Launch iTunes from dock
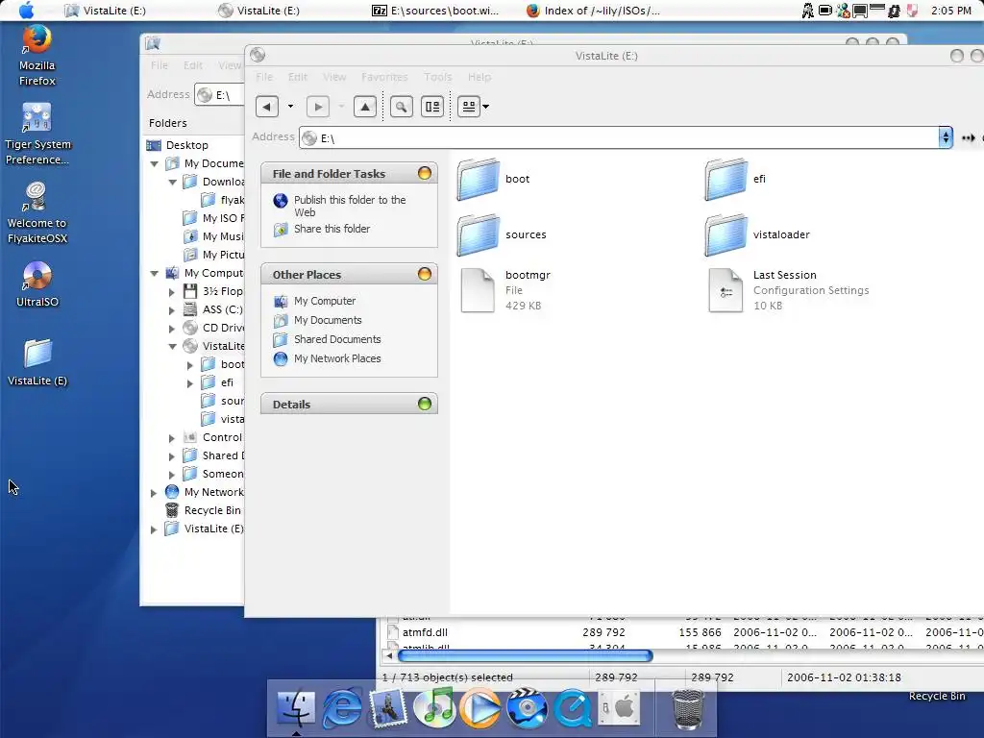The height and width of the screenshot is (738, 984). click(x=434, y=708)
